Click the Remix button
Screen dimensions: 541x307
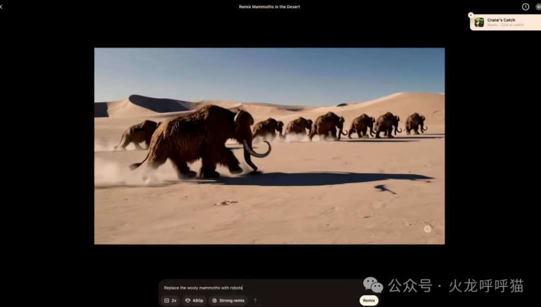(369, 300)
